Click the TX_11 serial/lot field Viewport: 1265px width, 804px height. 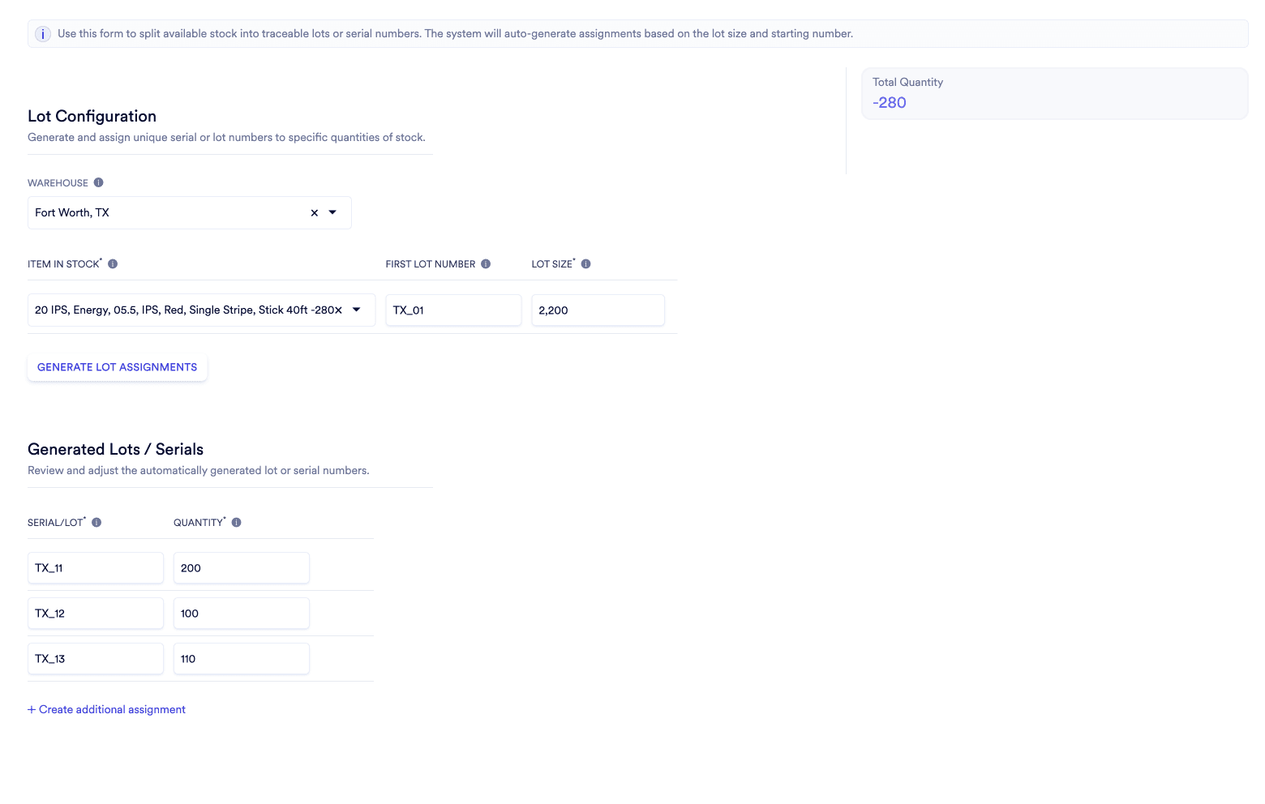click(96, 567)
